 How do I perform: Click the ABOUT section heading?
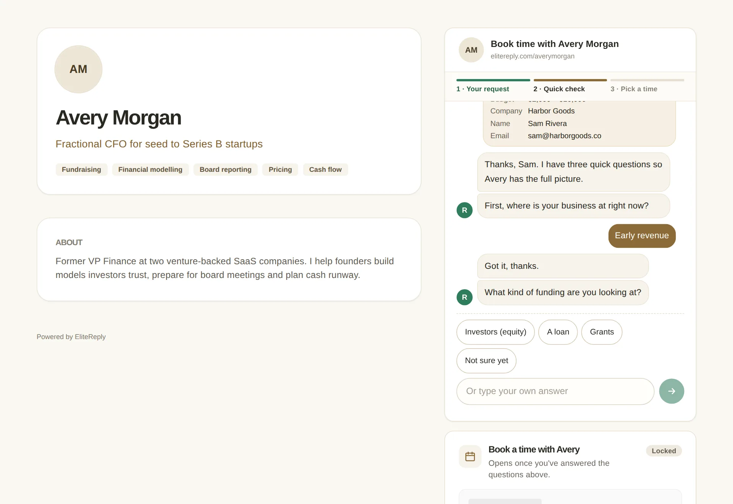(69, 242)
